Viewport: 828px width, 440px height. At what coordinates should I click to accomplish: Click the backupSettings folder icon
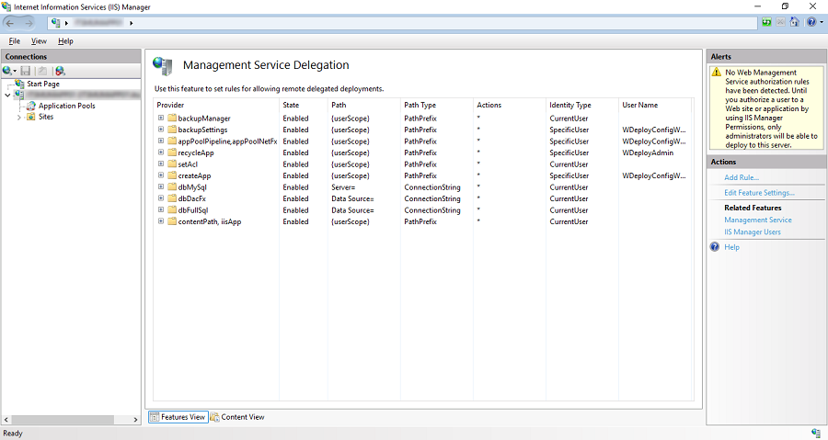coord(172,130)
